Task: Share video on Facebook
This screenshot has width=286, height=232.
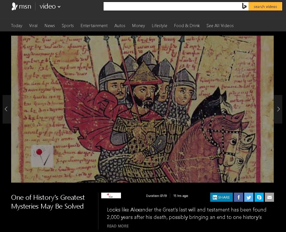Action: click(239, 197)
